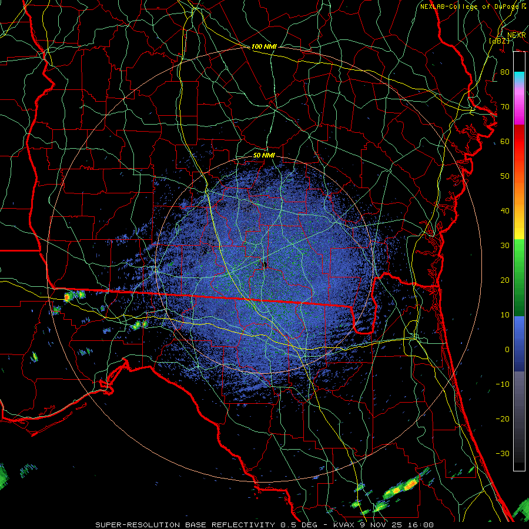Click the -20 value on dBZ scale

pos(503,418)
